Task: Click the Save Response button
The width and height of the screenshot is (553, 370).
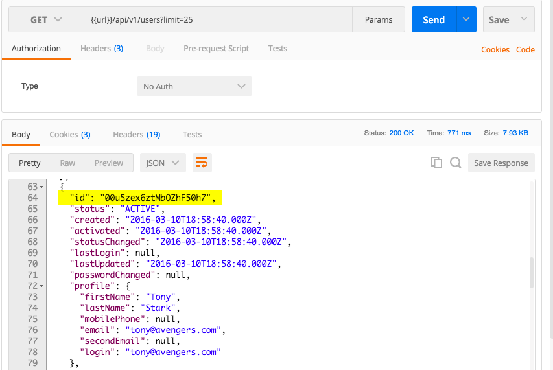Action: point(500,163)
